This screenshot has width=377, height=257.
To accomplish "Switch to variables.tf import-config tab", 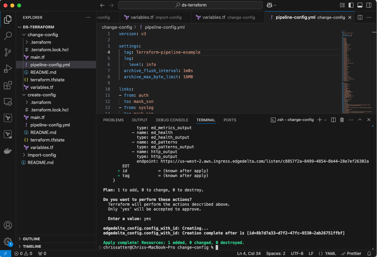I will tap(152, 17).
